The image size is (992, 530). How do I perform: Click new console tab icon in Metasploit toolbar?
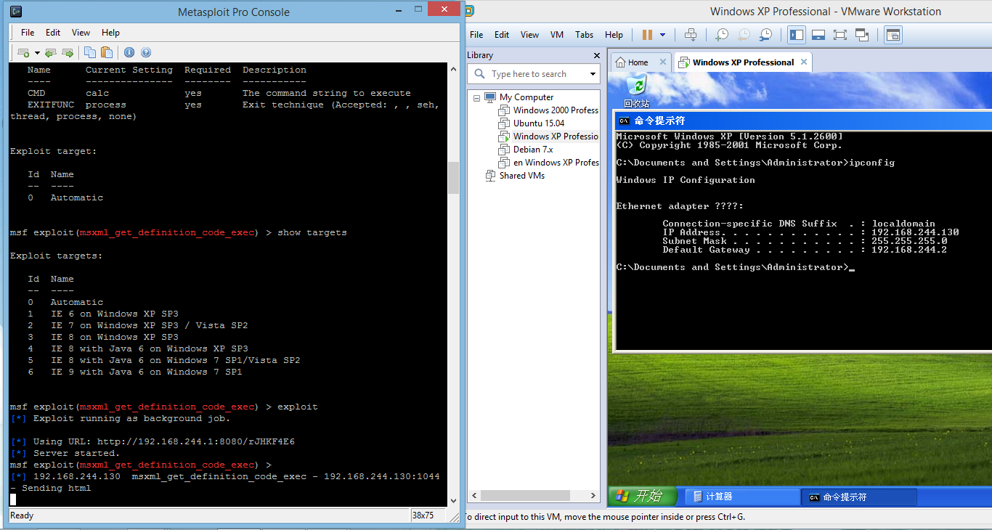[23, 52]
